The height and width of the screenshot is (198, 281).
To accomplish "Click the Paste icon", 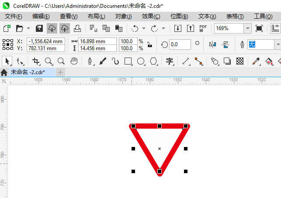I will (118, 28).
